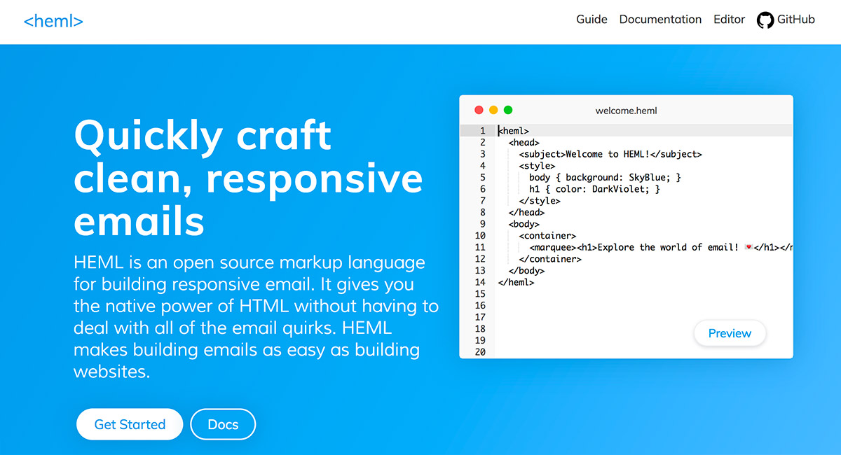Click the marquee line 'Explore the world of email!'
The height and width of the screenshot is (455, 841).
pyautogui.click(x=661, y=247)
